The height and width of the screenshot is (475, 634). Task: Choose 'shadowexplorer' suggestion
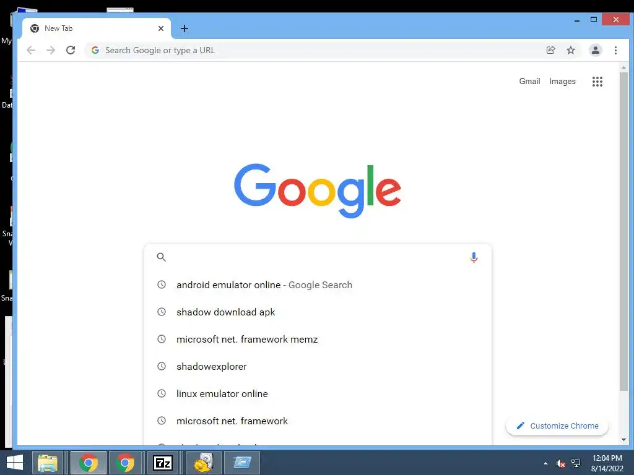[x=318, y=366]
